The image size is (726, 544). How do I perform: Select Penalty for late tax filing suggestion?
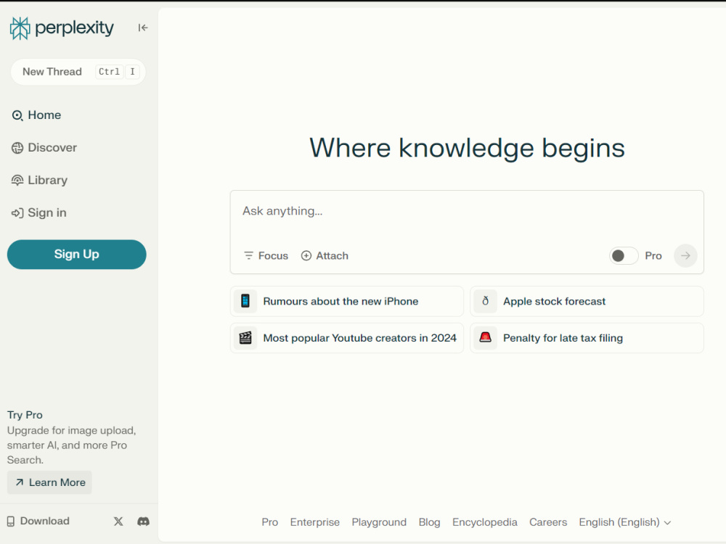[x=587, y=338]
